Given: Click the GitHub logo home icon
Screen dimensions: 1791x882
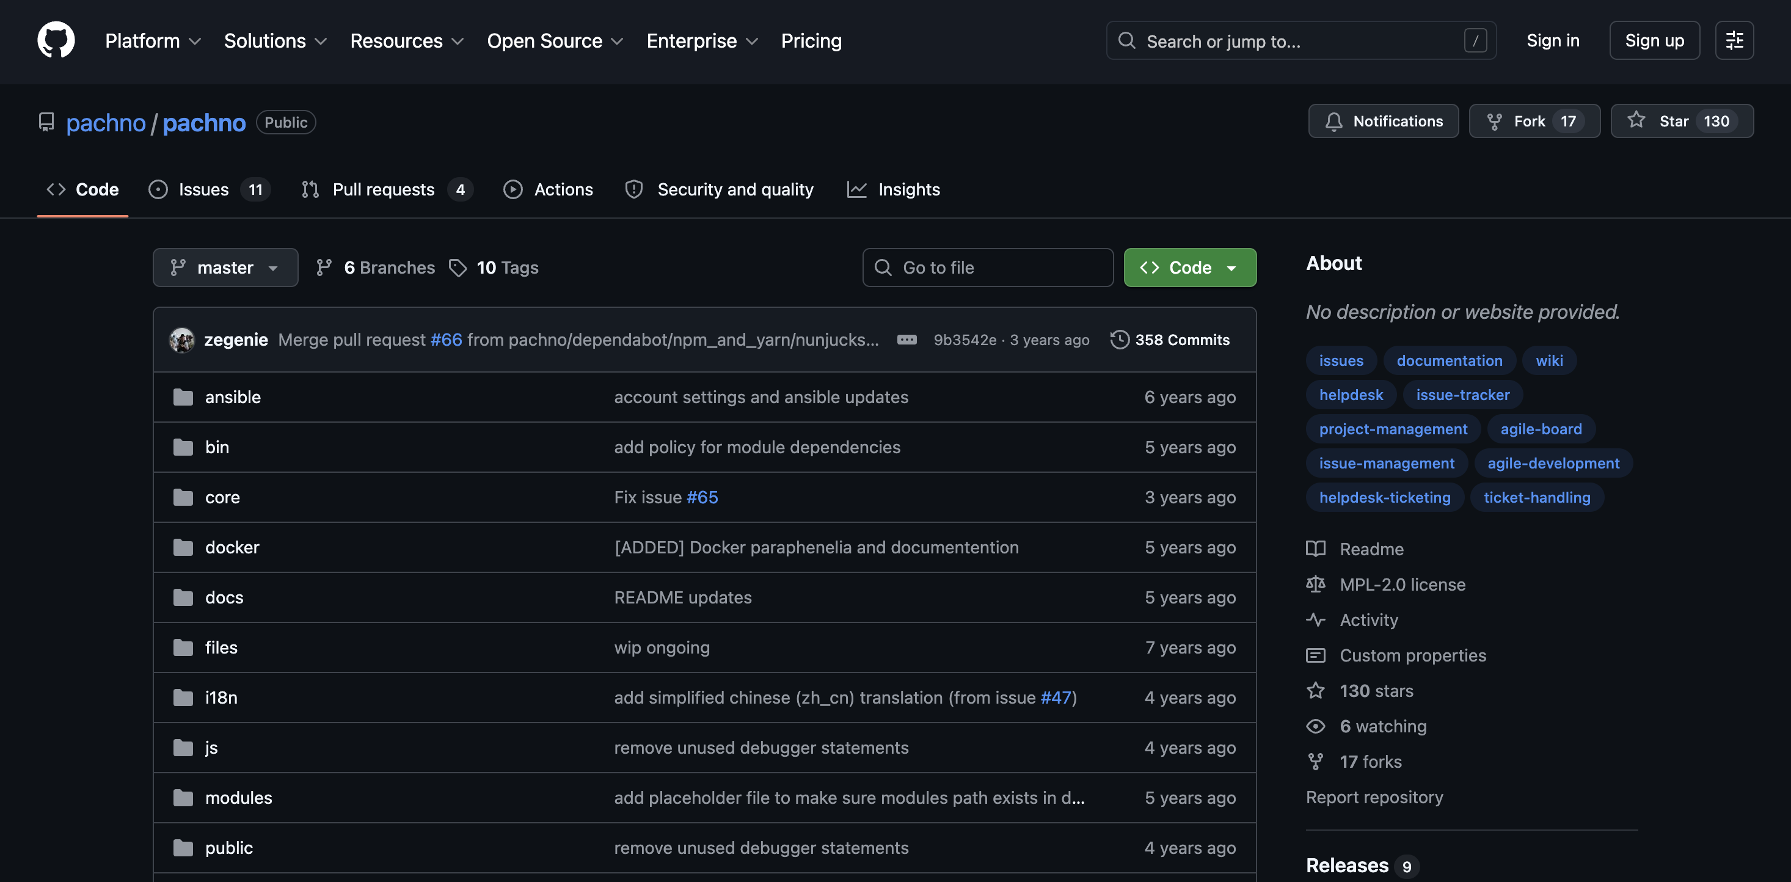Looking at the screenshot, I should (x=56, y=40).
